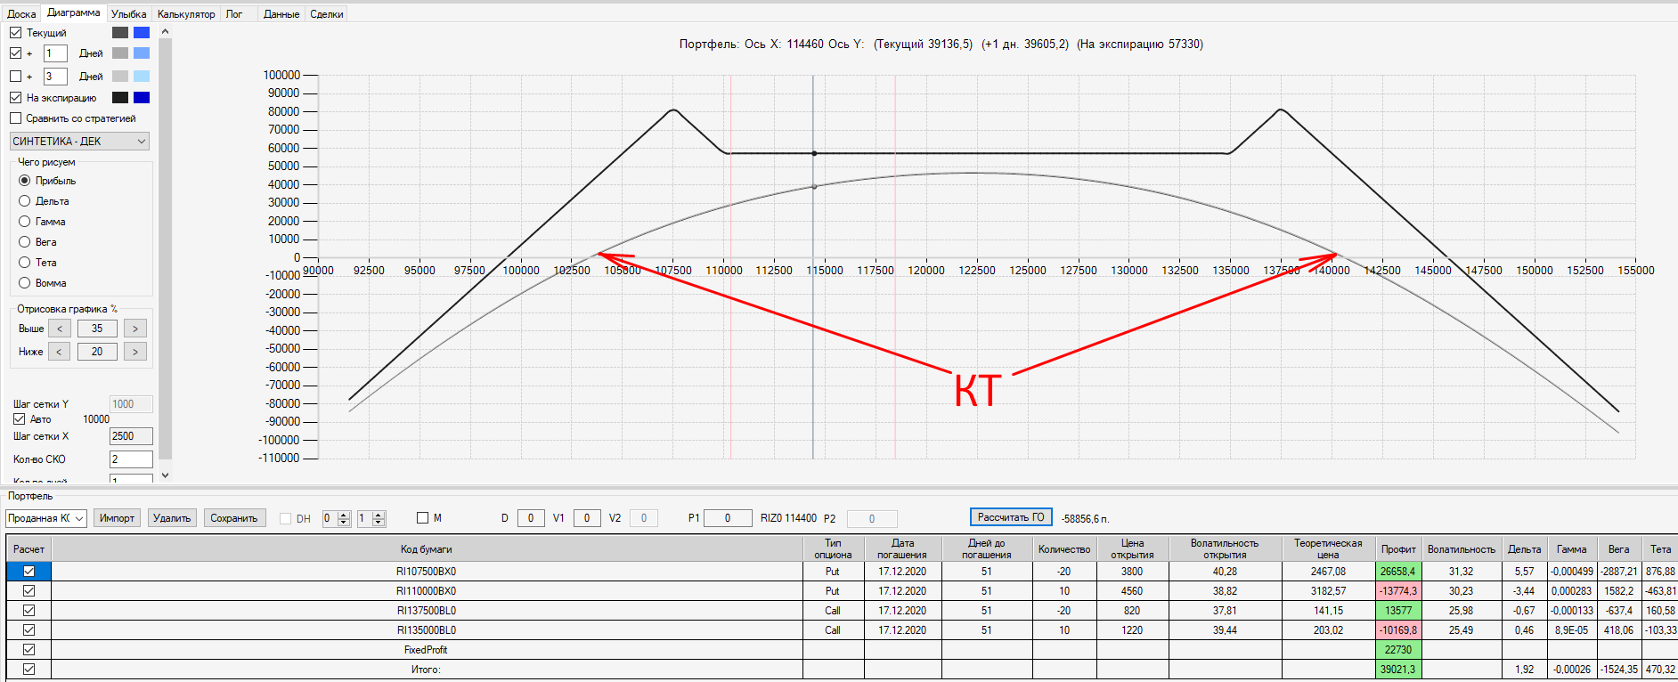This screenshot has height=682, width=1678.
Task: Click the FixedProfit value 22730
Action: click(x=1398, y=650)
